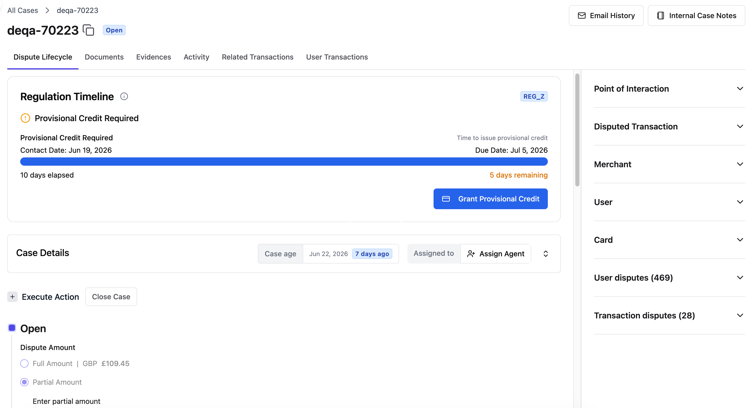This screenshot has height=408, width=751.
Task: Click the Assign Agent button
Action: (495, 254)
